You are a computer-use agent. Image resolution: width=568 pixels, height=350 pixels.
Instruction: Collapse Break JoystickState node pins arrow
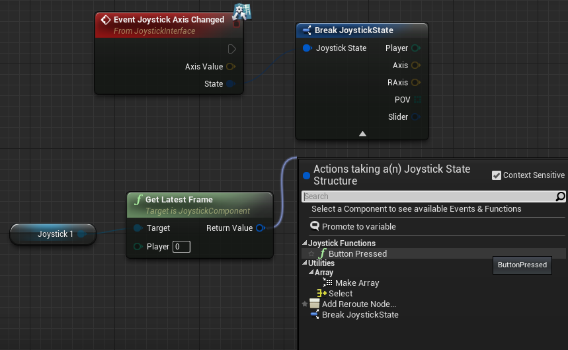[x=362, y=134]
